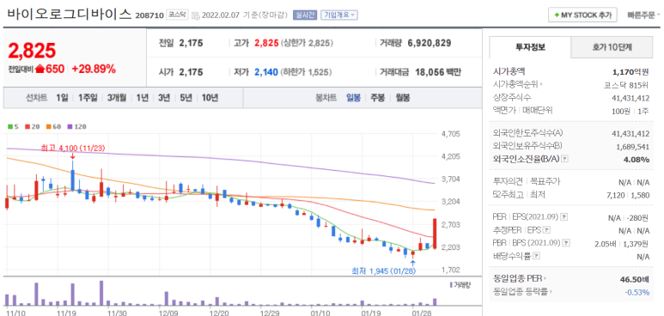664x316 pixels.
Task: Show the 월봉 monthly candle chart
Action: click(403, 98)
